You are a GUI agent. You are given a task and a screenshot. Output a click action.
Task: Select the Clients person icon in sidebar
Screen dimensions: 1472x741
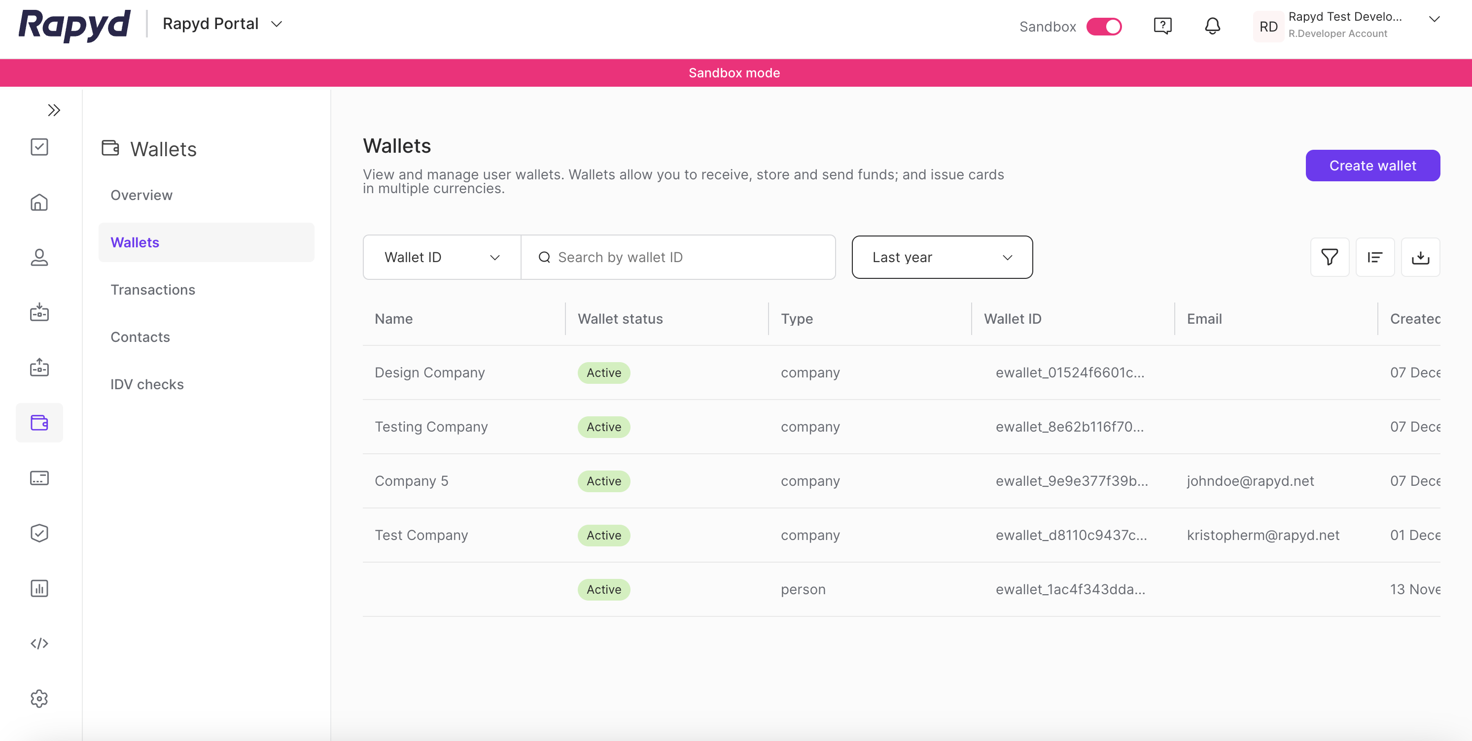point(39,258)
